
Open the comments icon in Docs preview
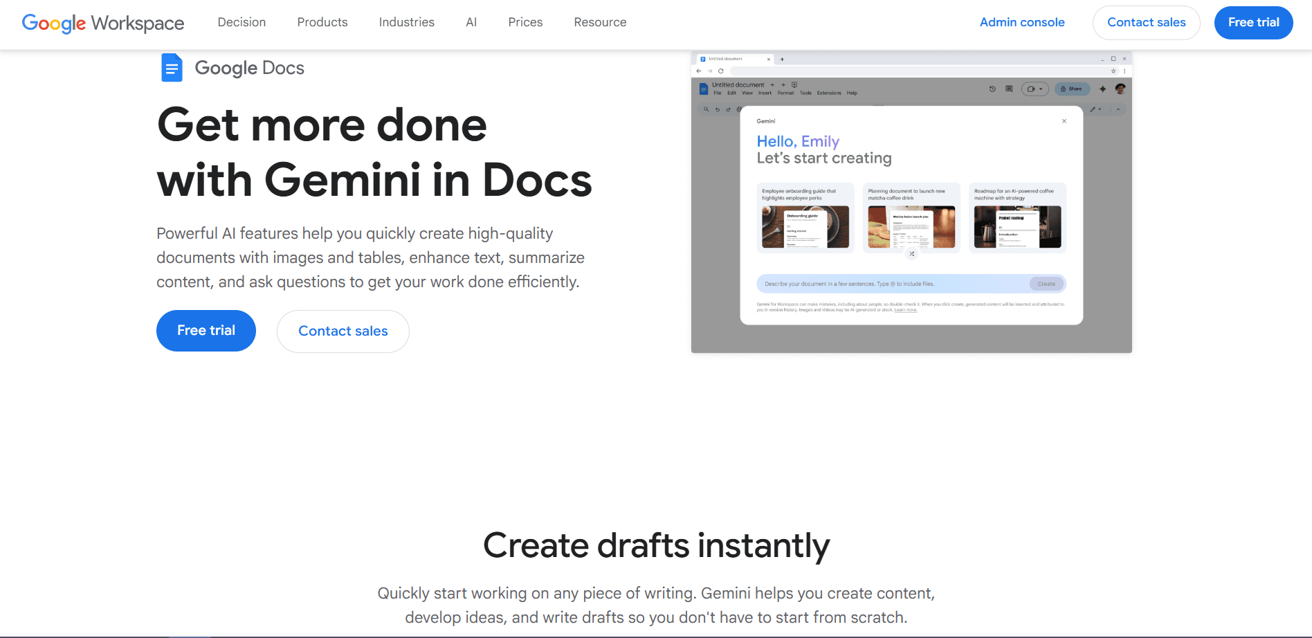pos(1009,89)
